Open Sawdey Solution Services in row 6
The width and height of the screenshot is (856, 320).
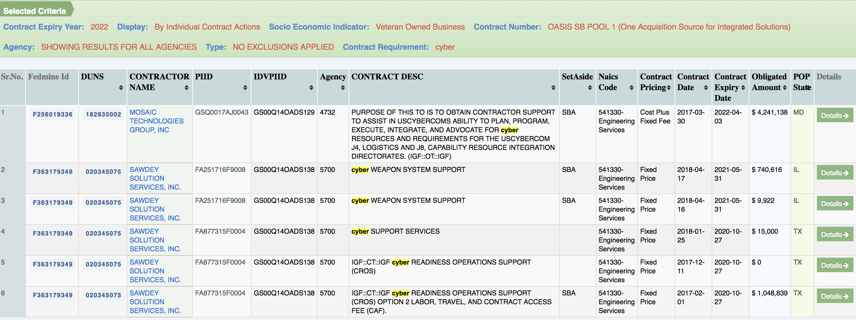[x=155, y=302]
